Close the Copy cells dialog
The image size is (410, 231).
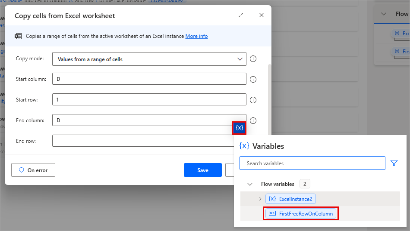pos(262,15)
